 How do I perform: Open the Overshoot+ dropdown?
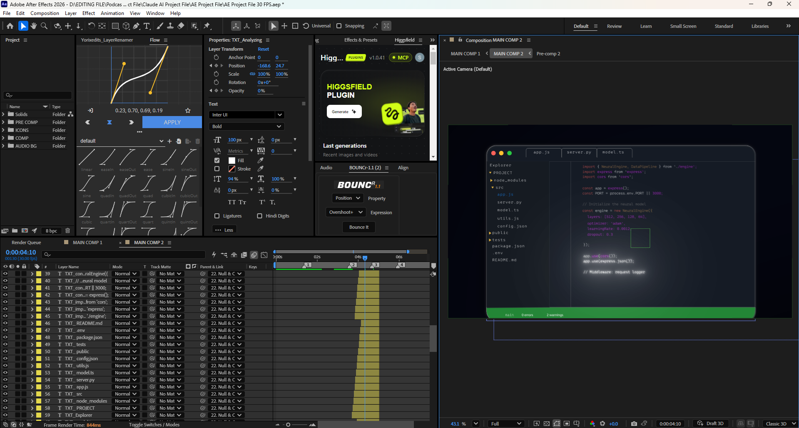(346, 212)
